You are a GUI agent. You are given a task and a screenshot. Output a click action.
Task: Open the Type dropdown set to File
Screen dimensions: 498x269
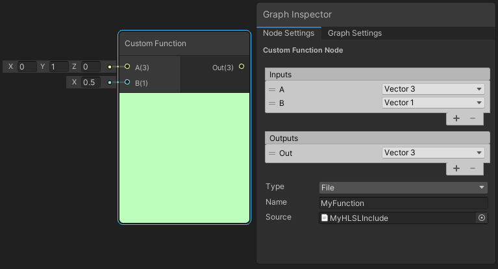click(403, 188)
